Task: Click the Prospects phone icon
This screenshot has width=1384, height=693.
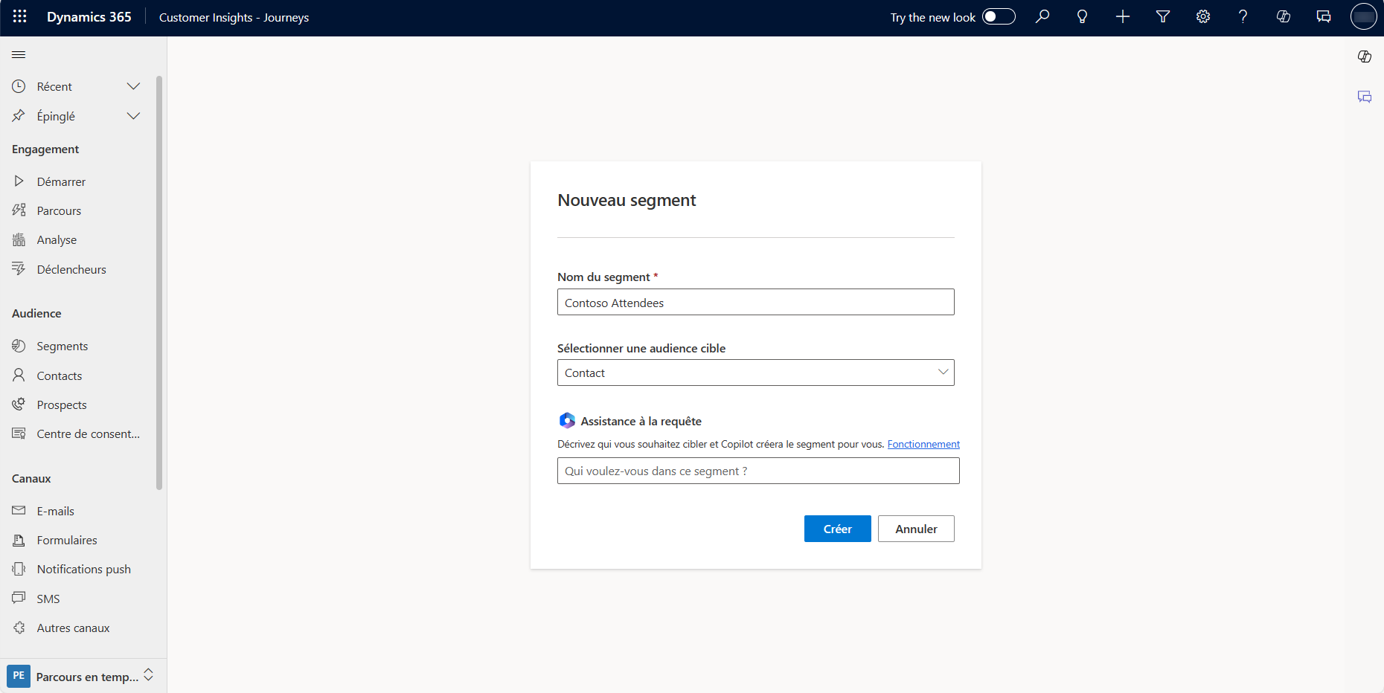Action: (x=19, y=404)
